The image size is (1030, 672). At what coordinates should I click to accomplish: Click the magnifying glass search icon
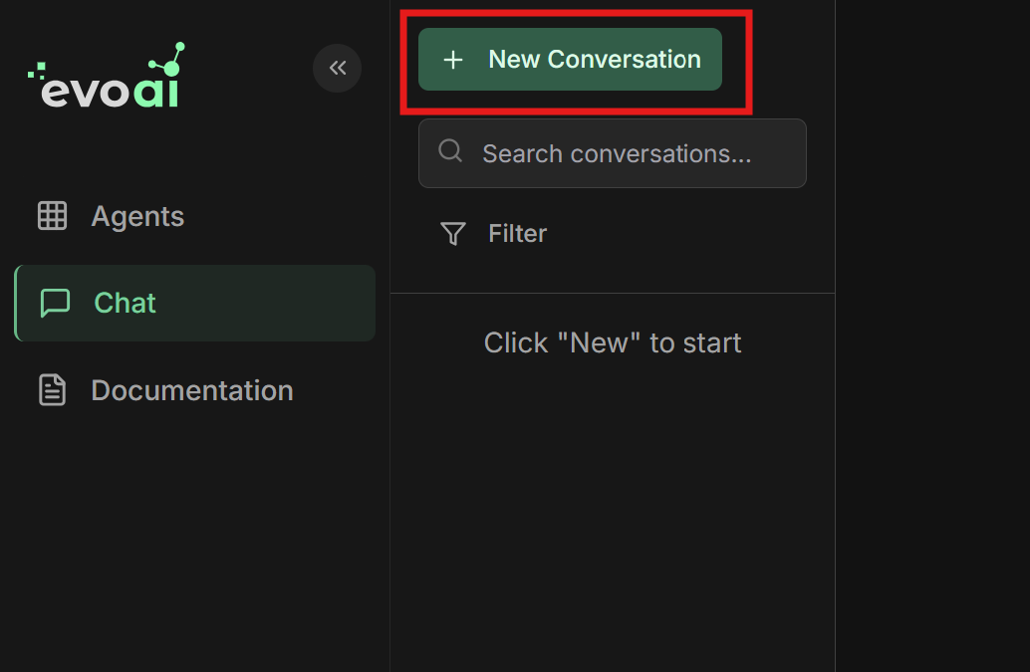click(x=449, y=151)
